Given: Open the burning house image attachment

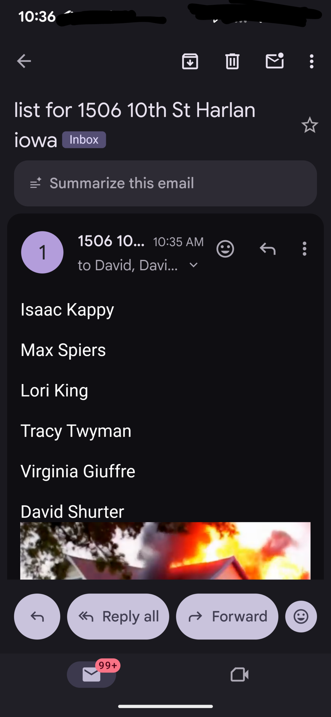Looking at the screenshot, I should pyautogui.click(x=165, y=550).
